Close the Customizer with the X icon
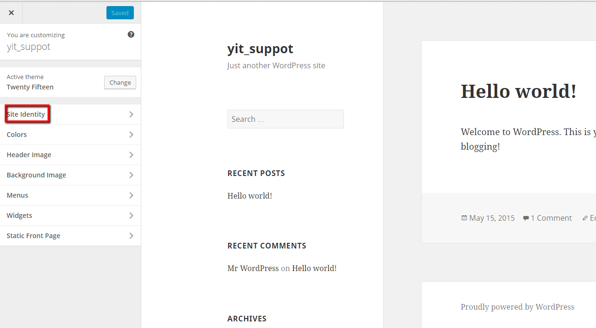The image size is (596, 328). click(11, 13)
